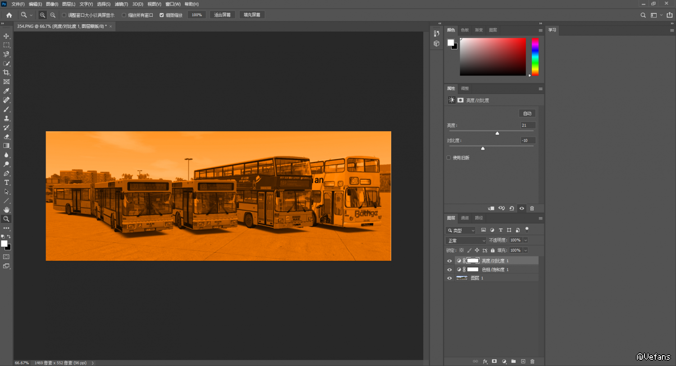Click the 适合屏幕 button

tap(222, 15)
